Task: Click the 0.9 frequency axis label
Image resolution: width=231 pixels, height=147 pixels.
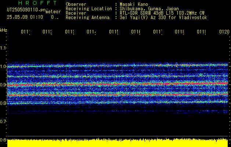Action: tap(3, 85)
